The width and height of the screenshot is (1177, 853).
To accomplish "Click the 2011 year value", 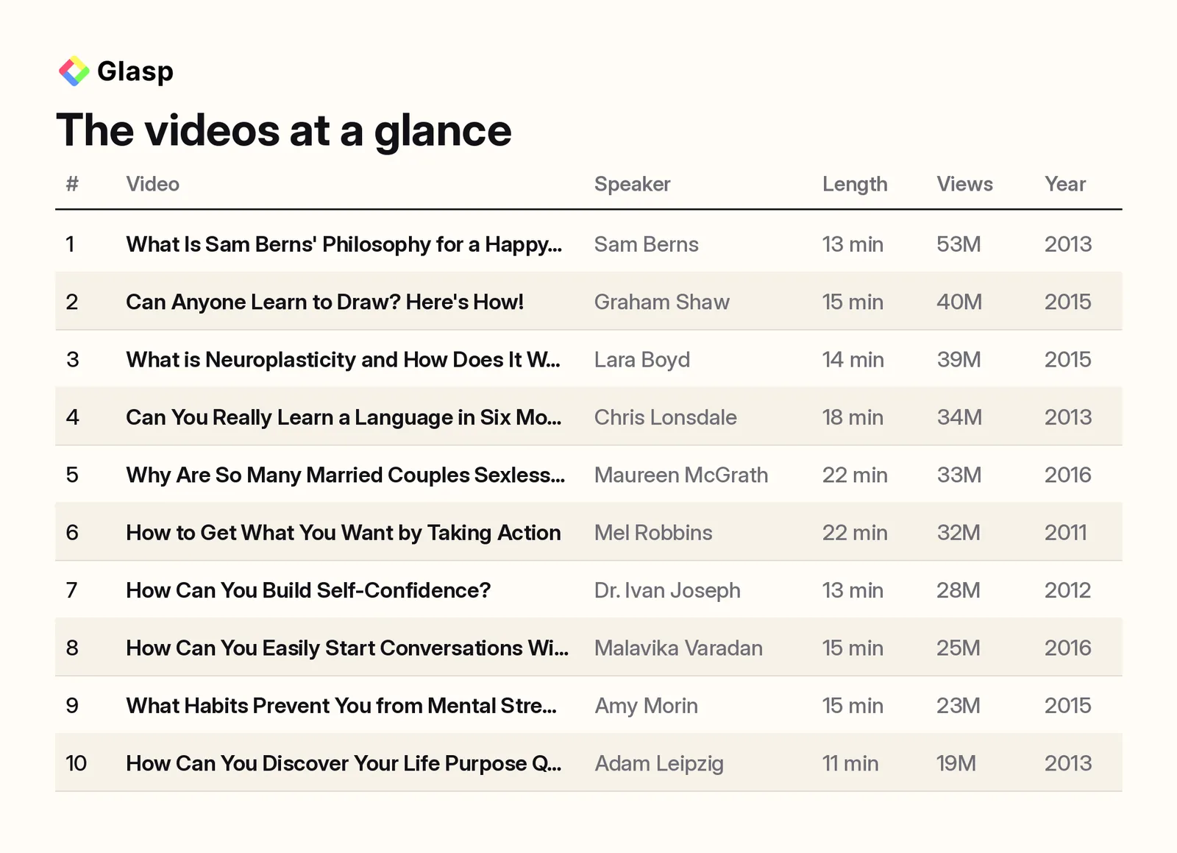I will (1065, 533).
